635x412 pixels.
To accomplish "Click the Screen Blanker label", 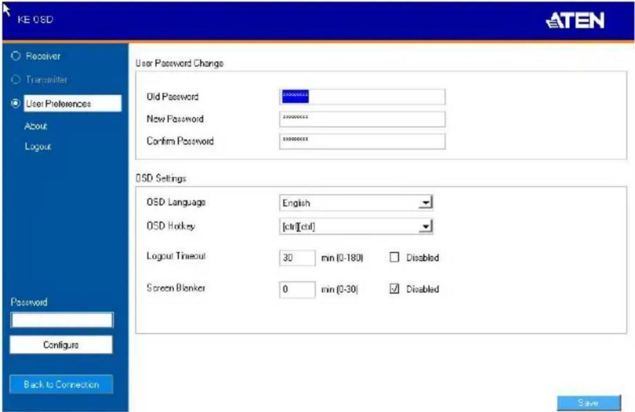I will click(176, 288).
